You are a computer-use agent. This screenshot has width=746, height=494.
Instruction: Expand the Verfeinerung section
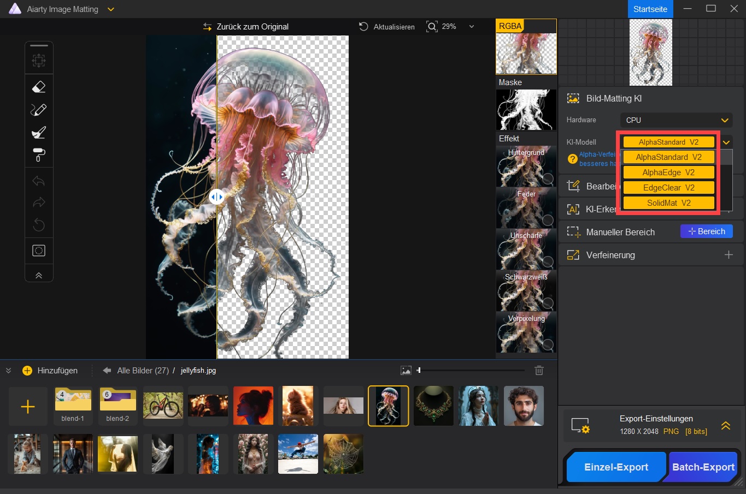[728, 255]
